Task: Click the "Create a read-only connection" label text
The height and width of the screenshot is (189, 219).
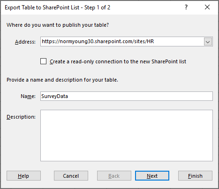Action: click(118, 61)
